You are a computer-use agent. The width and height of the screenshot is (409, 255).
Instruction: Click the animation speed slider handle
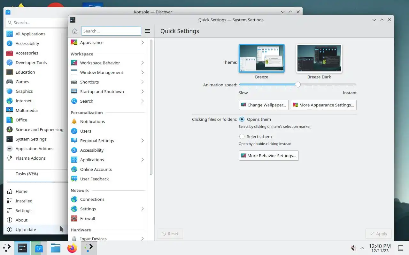298,84
